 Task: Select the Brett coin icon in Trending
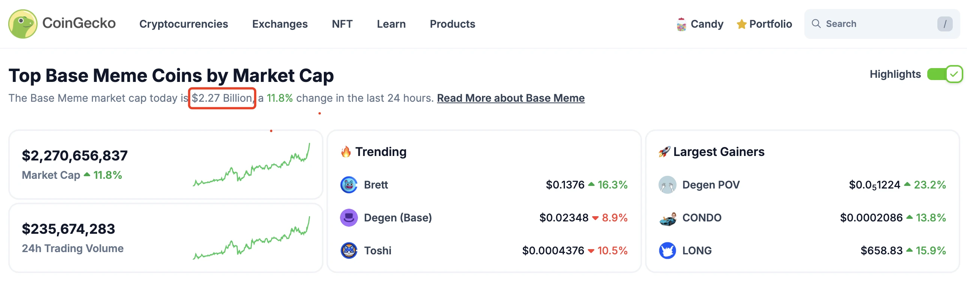(349, 184)
